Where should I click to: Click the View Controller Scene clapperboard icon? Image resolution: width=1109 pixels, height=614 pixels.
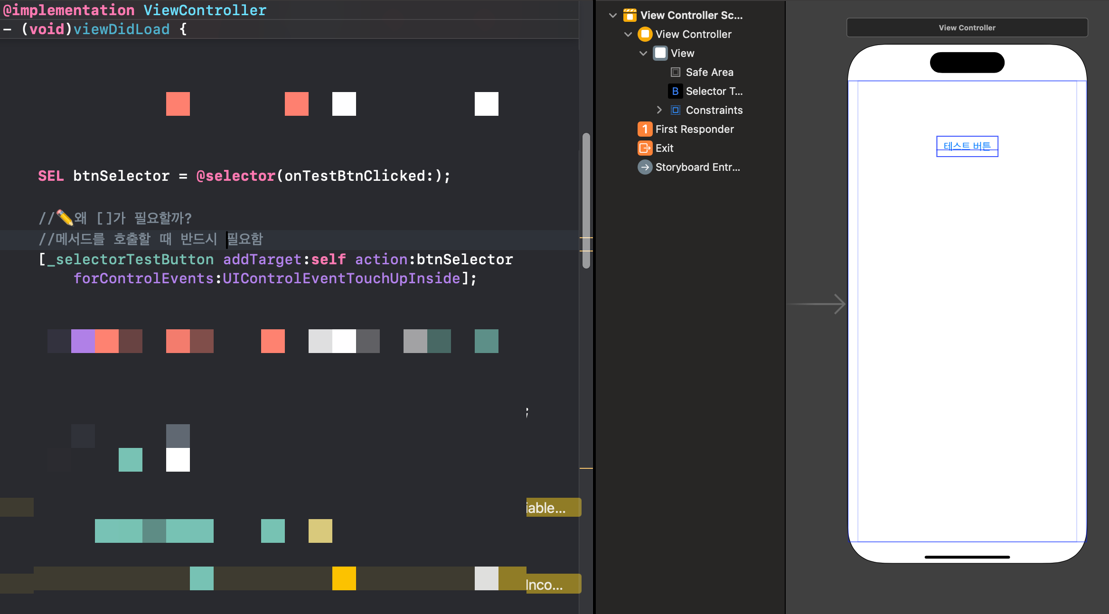click(630, 15)
